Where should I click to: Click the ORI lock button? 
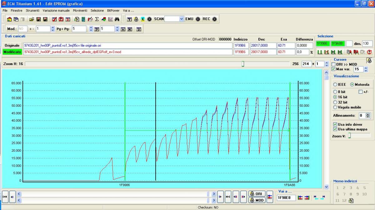click(x=257, y=194)
